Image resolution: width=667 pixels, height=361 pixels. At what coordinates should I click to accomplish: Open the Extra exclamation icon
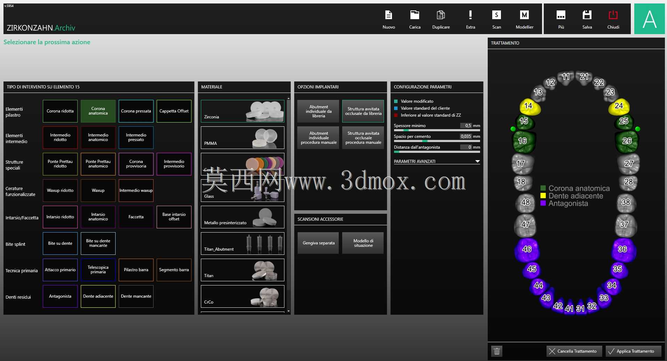[470, 15]
